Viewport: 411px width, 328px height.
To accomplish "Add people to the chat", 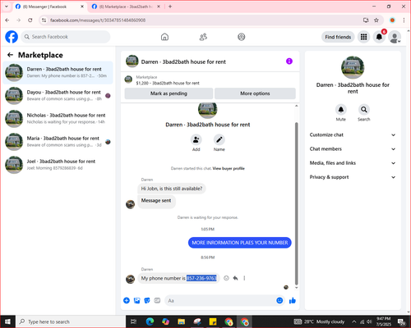I will (196, 140).
